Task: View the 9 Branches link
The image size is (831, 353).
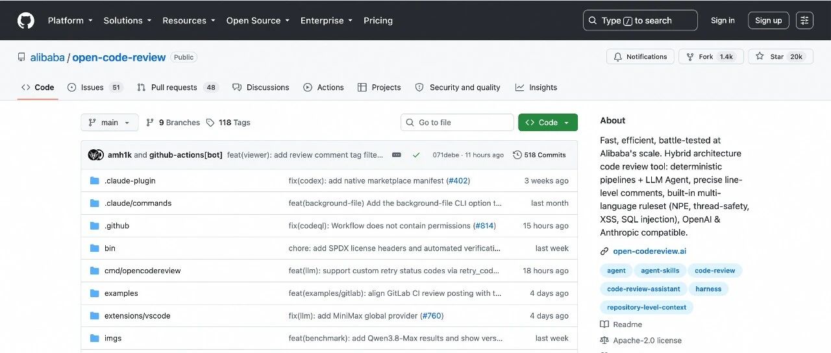Action: tap(173, 122)
